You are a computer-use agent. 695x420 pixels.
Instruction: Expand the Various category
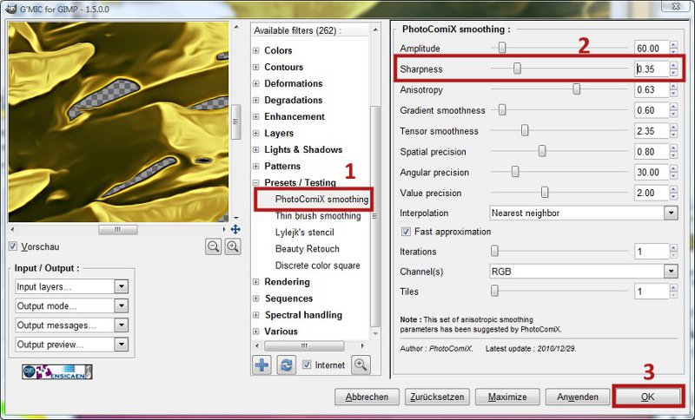coord(256,331)
